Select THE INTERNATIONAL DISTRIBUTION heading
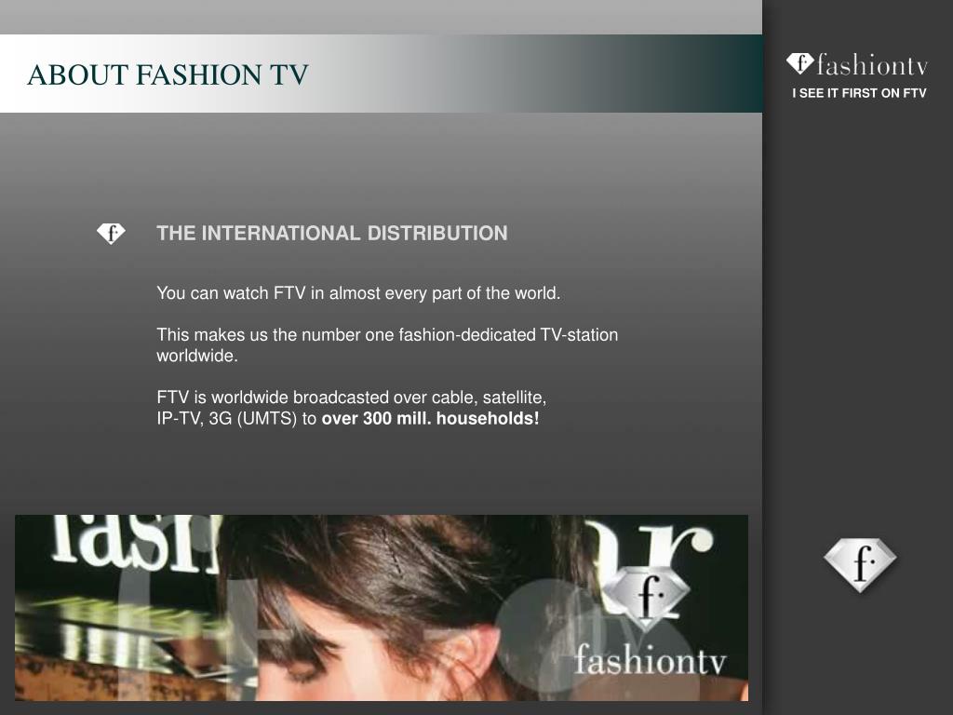953x715 pixels. tap(332, 234)
